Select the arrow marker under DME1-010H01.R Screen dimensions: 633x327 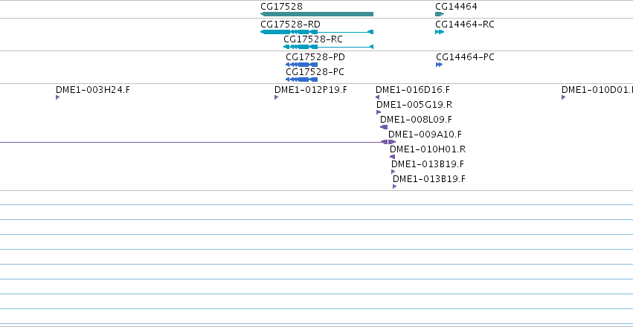(393, 157)
